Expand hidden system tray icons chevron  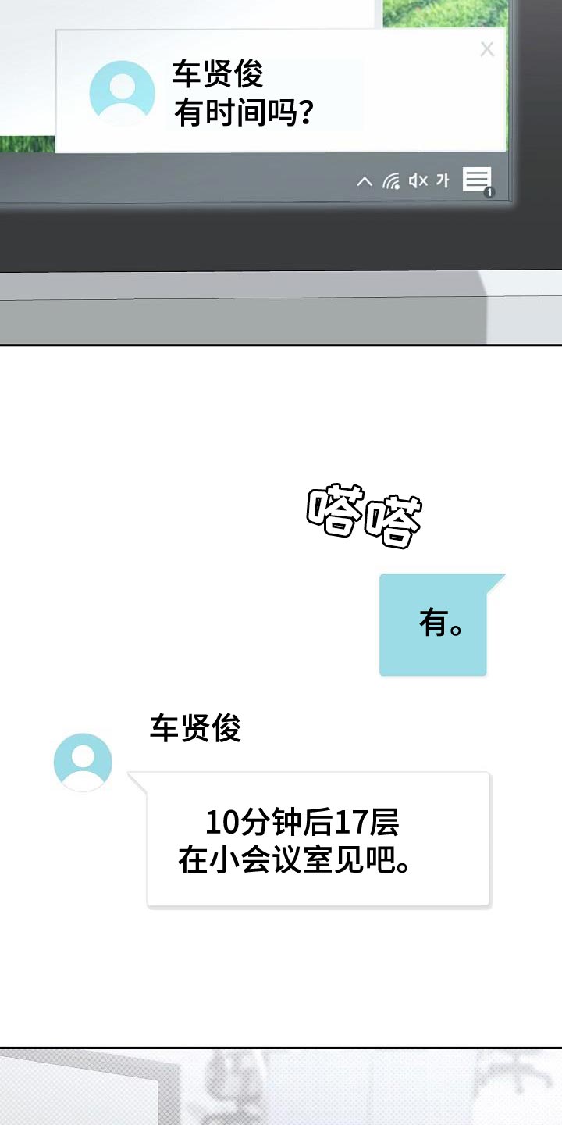pyautogui.click(x=365, y=181)
